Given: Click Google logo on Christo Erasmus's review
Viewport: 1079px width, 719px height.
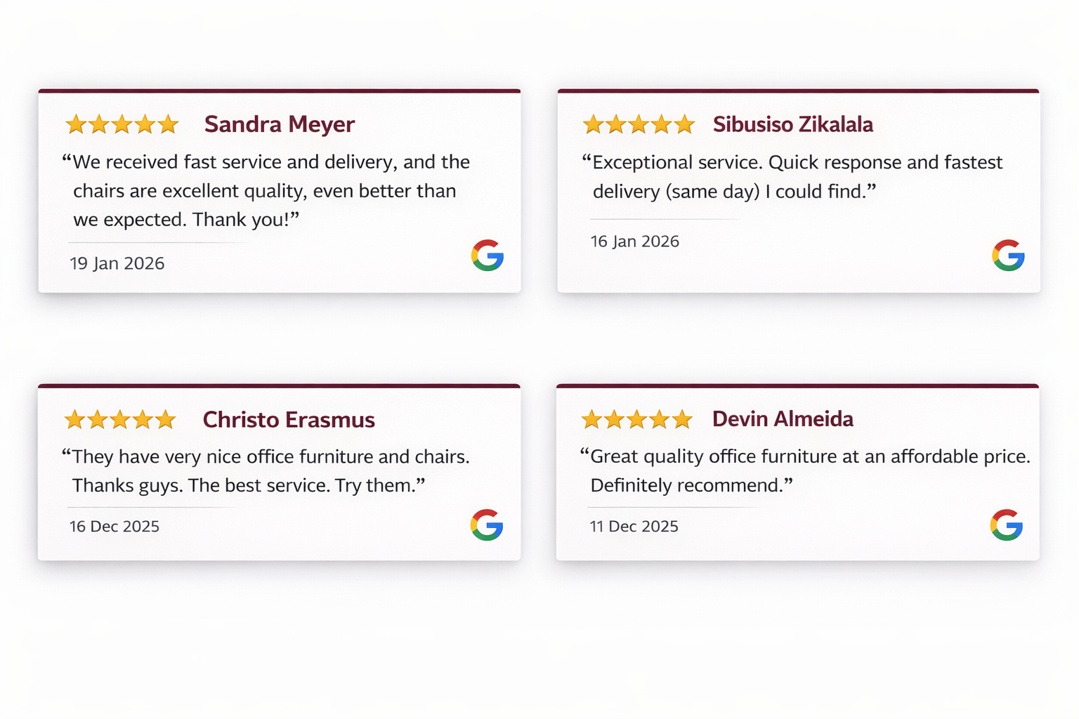Looking at the screenshot, I should coord(487,525).
